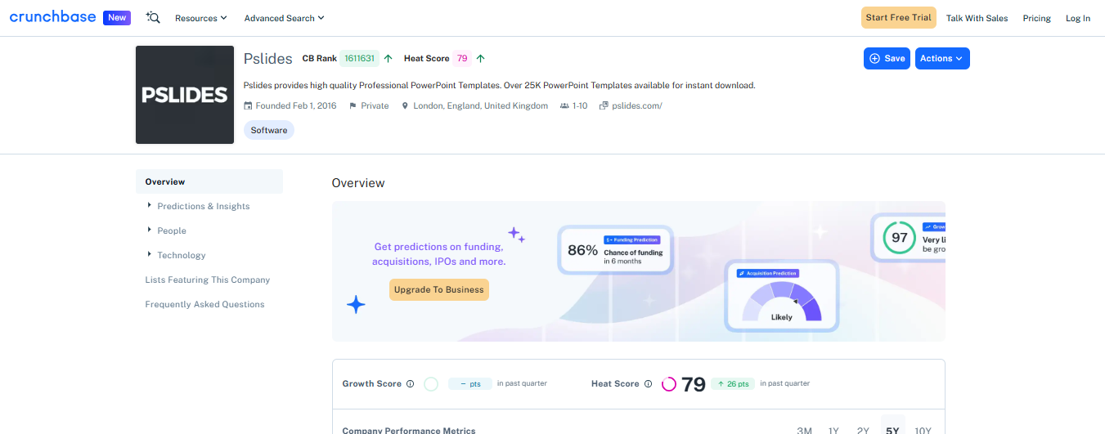The height and width of the screenshot is (434, 1105).
Task: Click the green arrow next to CB Rank
Action: tap(389, 58)
